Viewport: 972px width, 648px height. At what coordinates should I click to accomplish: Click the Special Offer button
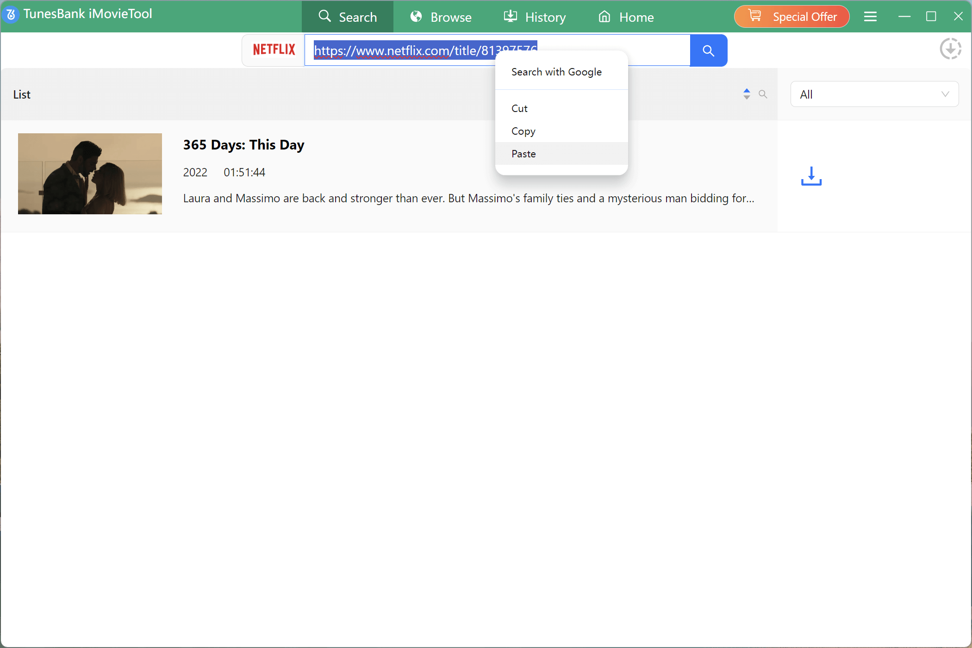pos(791,16)
